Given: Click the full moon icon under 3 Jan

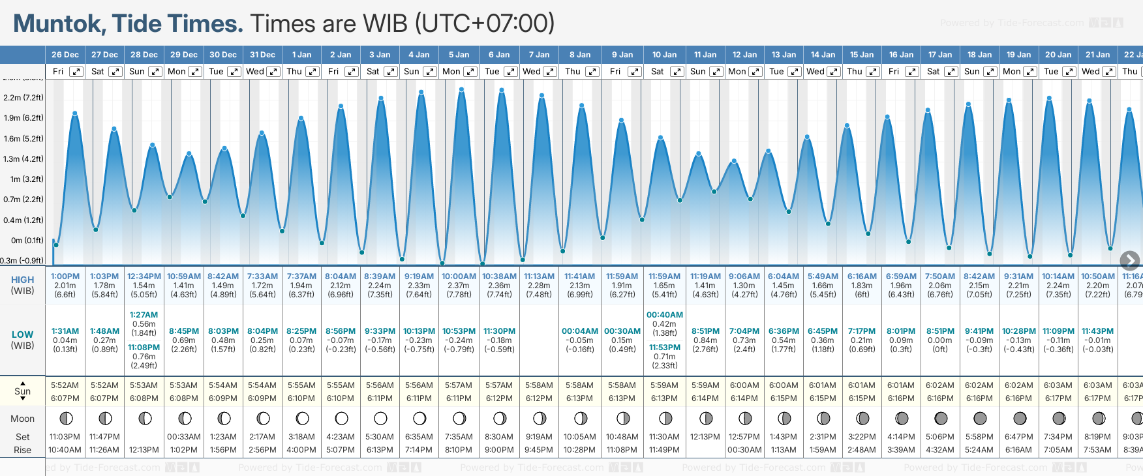Looking at the screenshot, I should [x=380, y=418].
